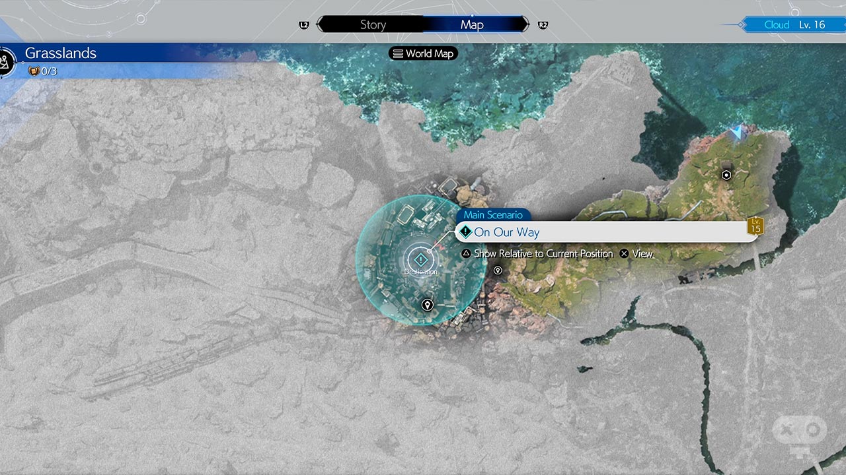
Task: Click the L2 shoulder button icon
Action: click(304, 25)
